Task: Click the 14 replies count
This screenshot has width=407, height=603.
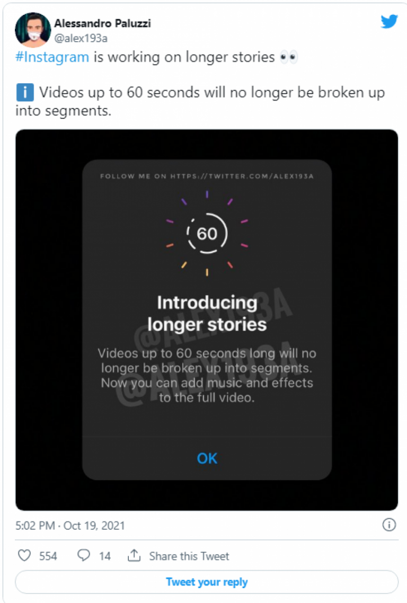Action: coord(104,556)
